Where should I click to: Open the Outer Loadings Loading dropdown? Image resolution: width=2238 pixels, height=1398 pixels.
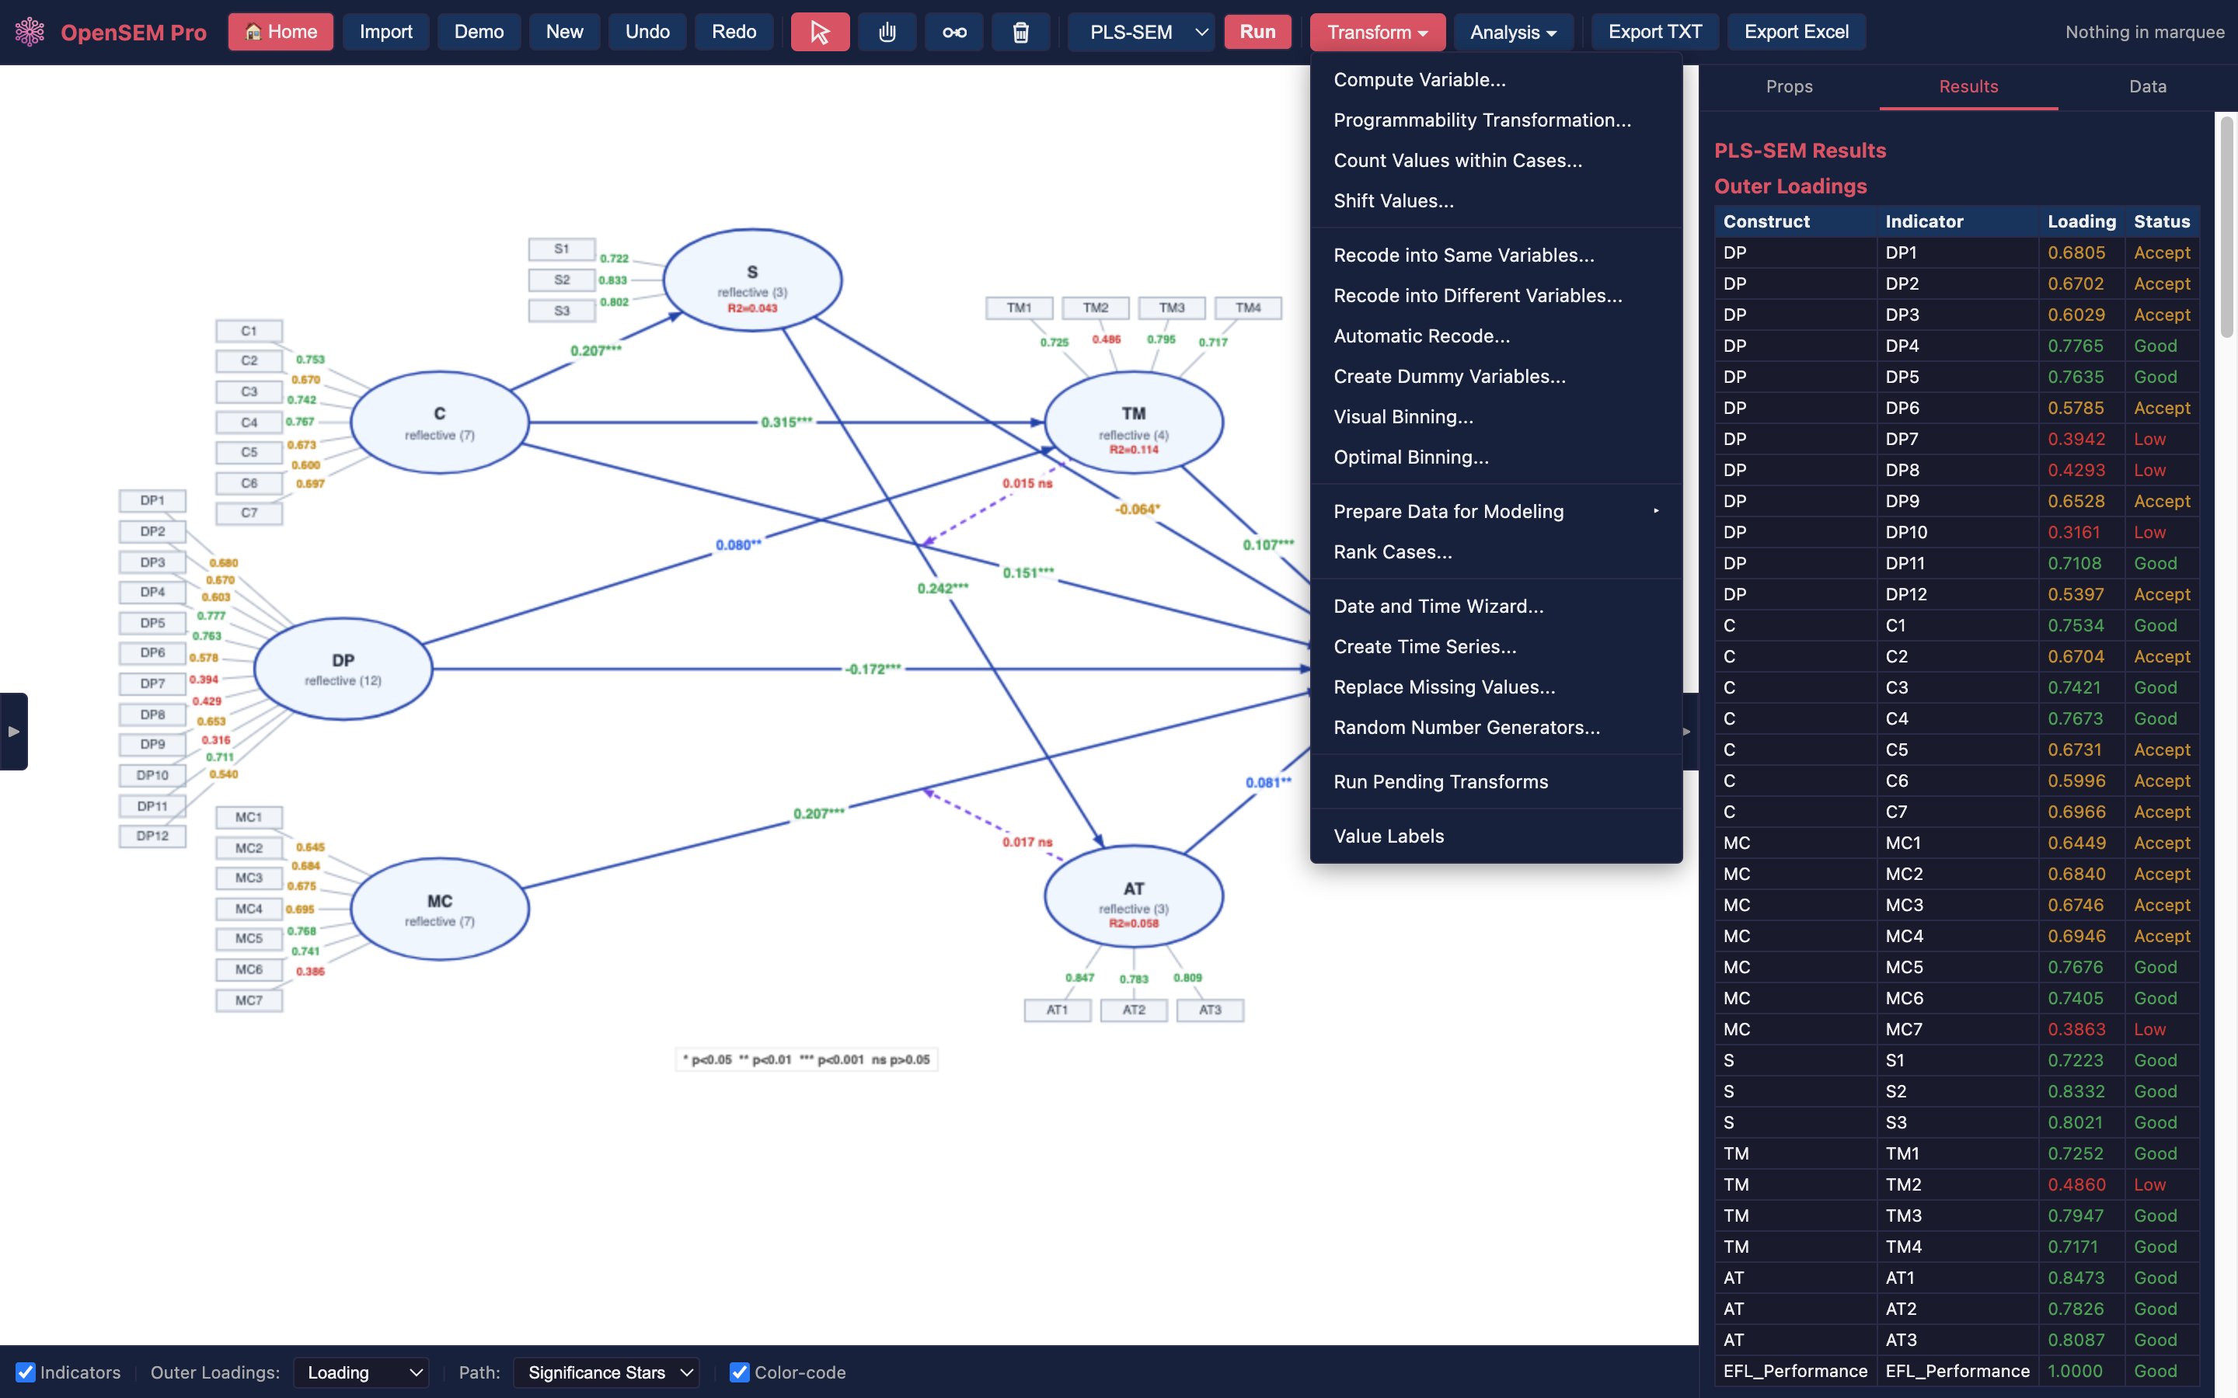pyautogui.click(x=361, y=1372)
